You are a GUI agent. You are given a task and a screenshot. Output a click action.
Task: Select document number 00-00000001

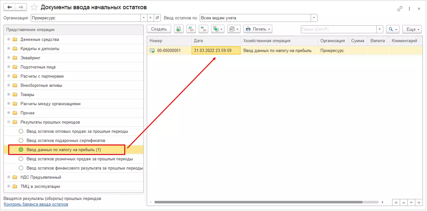(x=169, y=50)
